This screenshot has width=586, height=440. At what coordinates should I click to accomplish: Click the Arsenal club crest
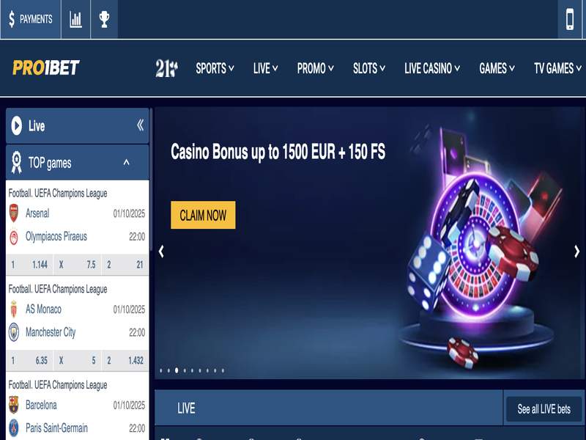click(x=14, y=213)
